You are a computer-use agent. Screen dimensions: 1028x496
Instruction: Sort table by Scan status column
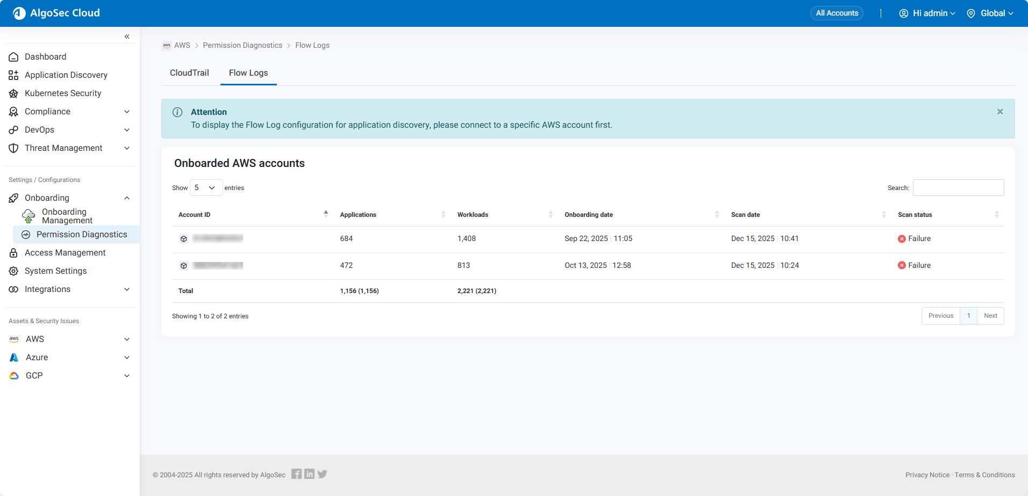click(915, 215)
